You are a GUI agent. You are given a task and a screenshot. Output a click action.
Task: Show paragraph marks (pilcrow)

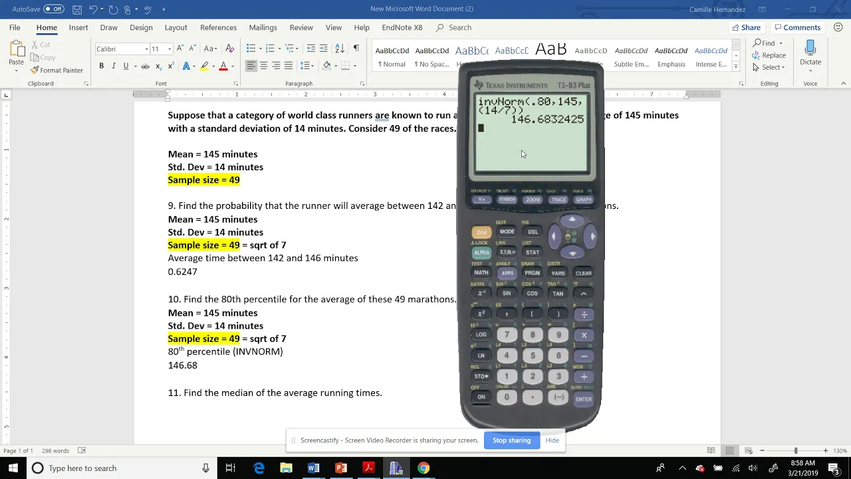[x=356, y=49]
